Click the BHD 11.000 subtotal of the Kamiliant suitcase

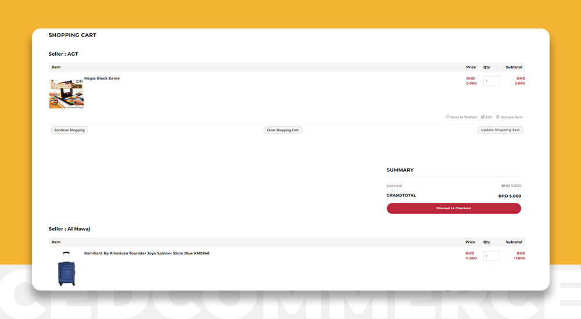pyautogui.click(x=519, y=256)
